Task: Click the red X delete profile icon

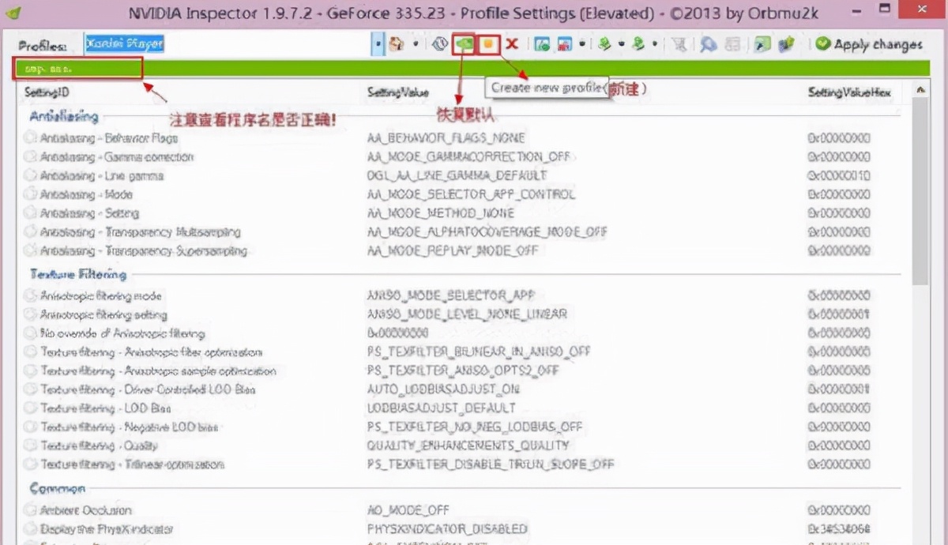Action: click(512, 45)
